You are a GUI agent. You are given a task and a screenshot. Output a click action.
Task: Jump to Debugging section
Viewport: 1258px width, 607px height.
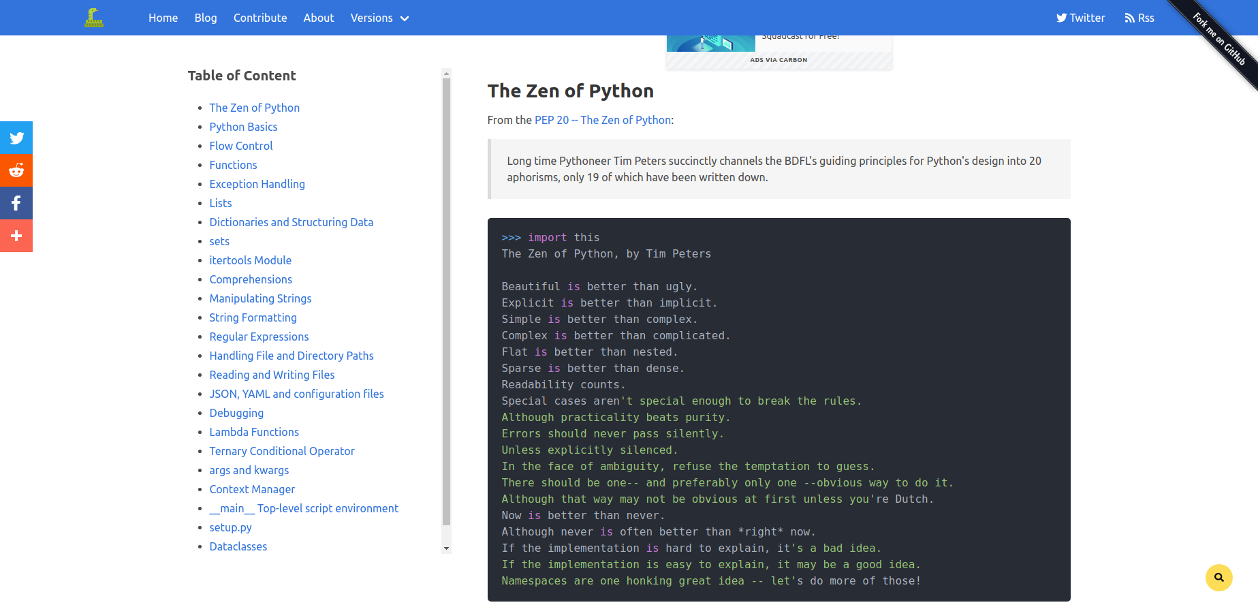[x=236, y=413]
